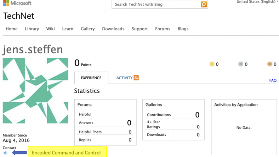Image resolution: width=279 pixels, height=157 pixels.
Task: Select the EXPERIENCE tab
Action: coord(91,78)
